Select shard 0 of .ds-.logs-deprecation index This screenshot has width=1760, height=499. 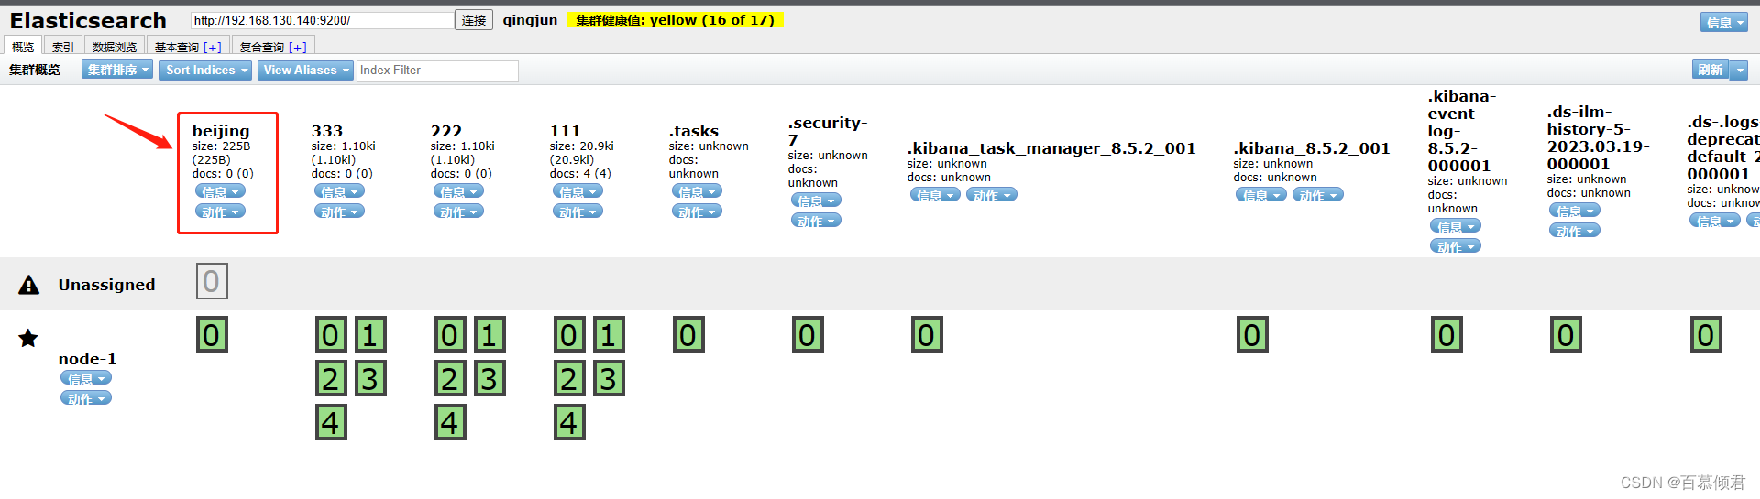click(1706, 335)
